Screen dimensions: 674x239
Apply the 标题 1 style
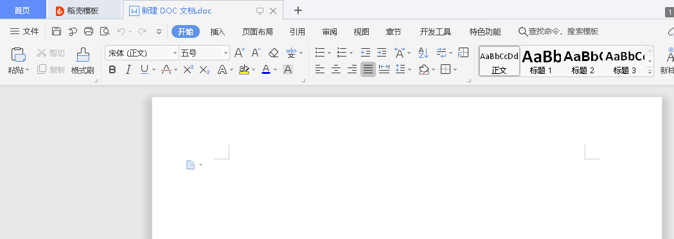(x=541, y=61)
